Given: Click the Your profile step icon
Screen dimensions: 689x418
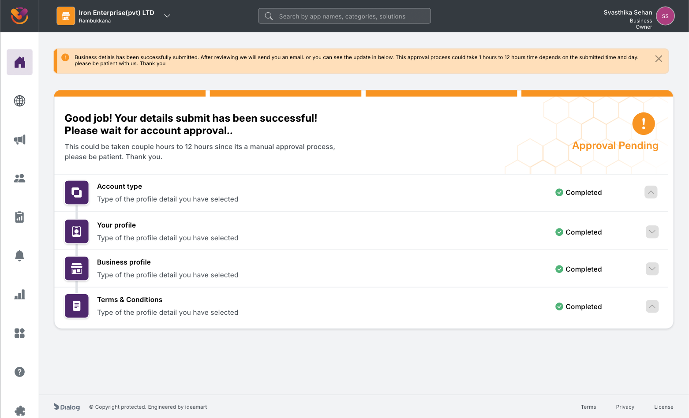Looking at the screenshot, I should pyautogui.click(x=77, y=231).
